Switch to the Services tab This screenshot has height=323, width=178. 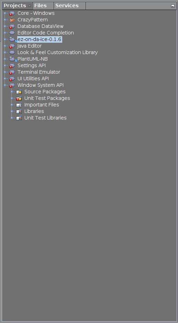[67, 6]
